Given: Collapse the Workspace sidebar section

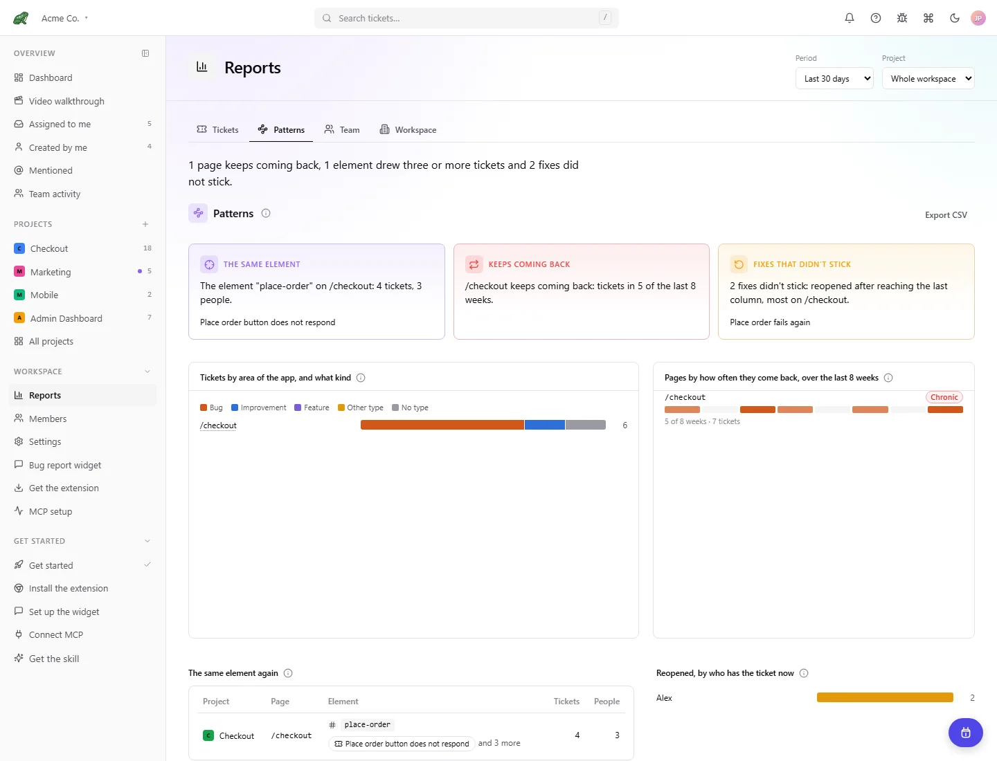Looking at the screenshot, I should 147,372.
